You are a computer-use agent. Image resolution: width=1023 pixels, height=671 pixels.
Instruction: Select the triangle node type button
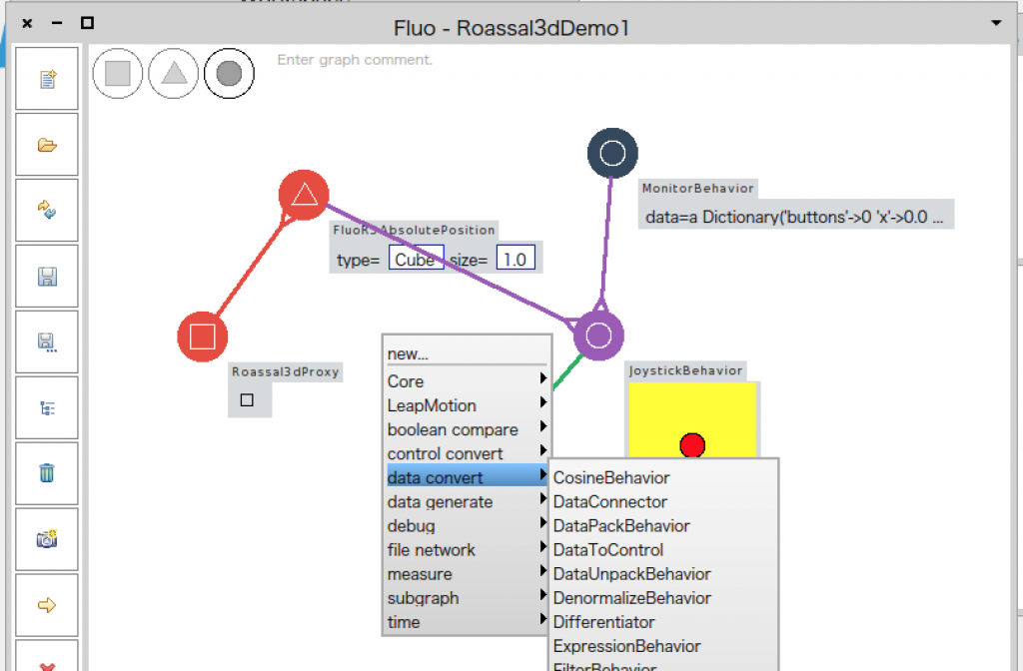[174, 73]
